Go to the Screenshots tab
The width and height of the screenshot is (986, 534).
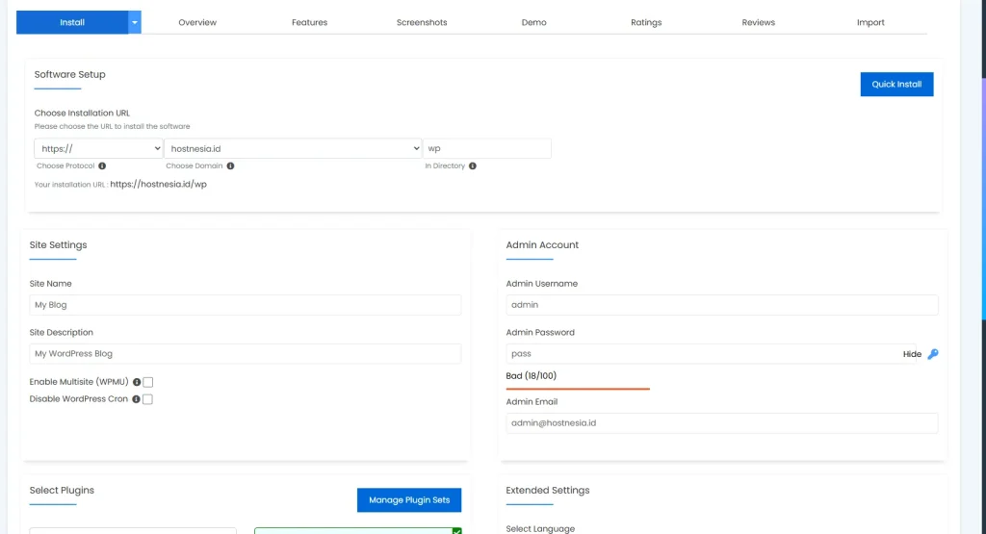422,22
